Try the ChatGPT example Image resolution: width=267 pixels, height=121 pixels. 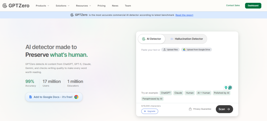pos(166,93)
